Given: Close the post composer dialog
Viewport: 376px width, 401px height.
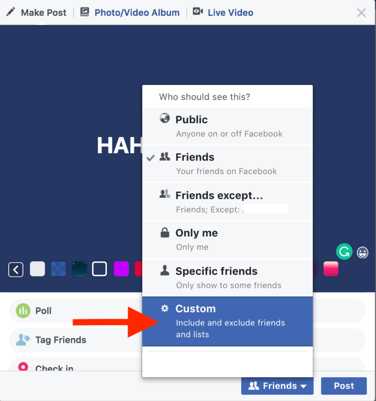Looking at the screenshot, I should pyautogui.click(x=361, y=12).
